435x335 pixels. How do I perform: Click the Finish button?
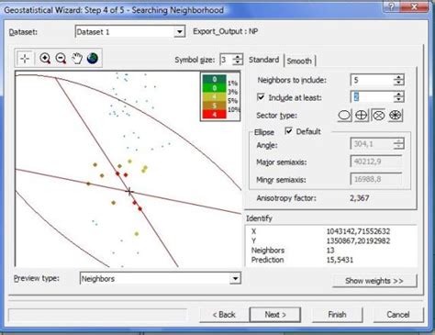(337, 315)
